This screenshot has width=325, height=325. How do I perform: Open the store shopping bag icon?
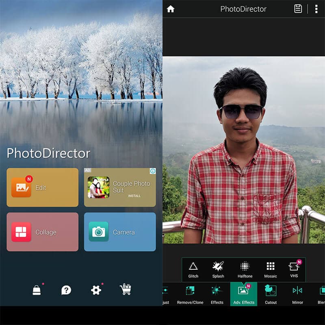(37, 290)
